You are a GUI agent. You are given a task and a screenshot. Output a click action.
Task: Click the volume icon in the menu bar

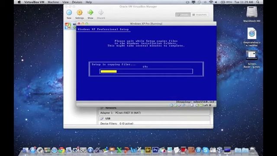216,2
